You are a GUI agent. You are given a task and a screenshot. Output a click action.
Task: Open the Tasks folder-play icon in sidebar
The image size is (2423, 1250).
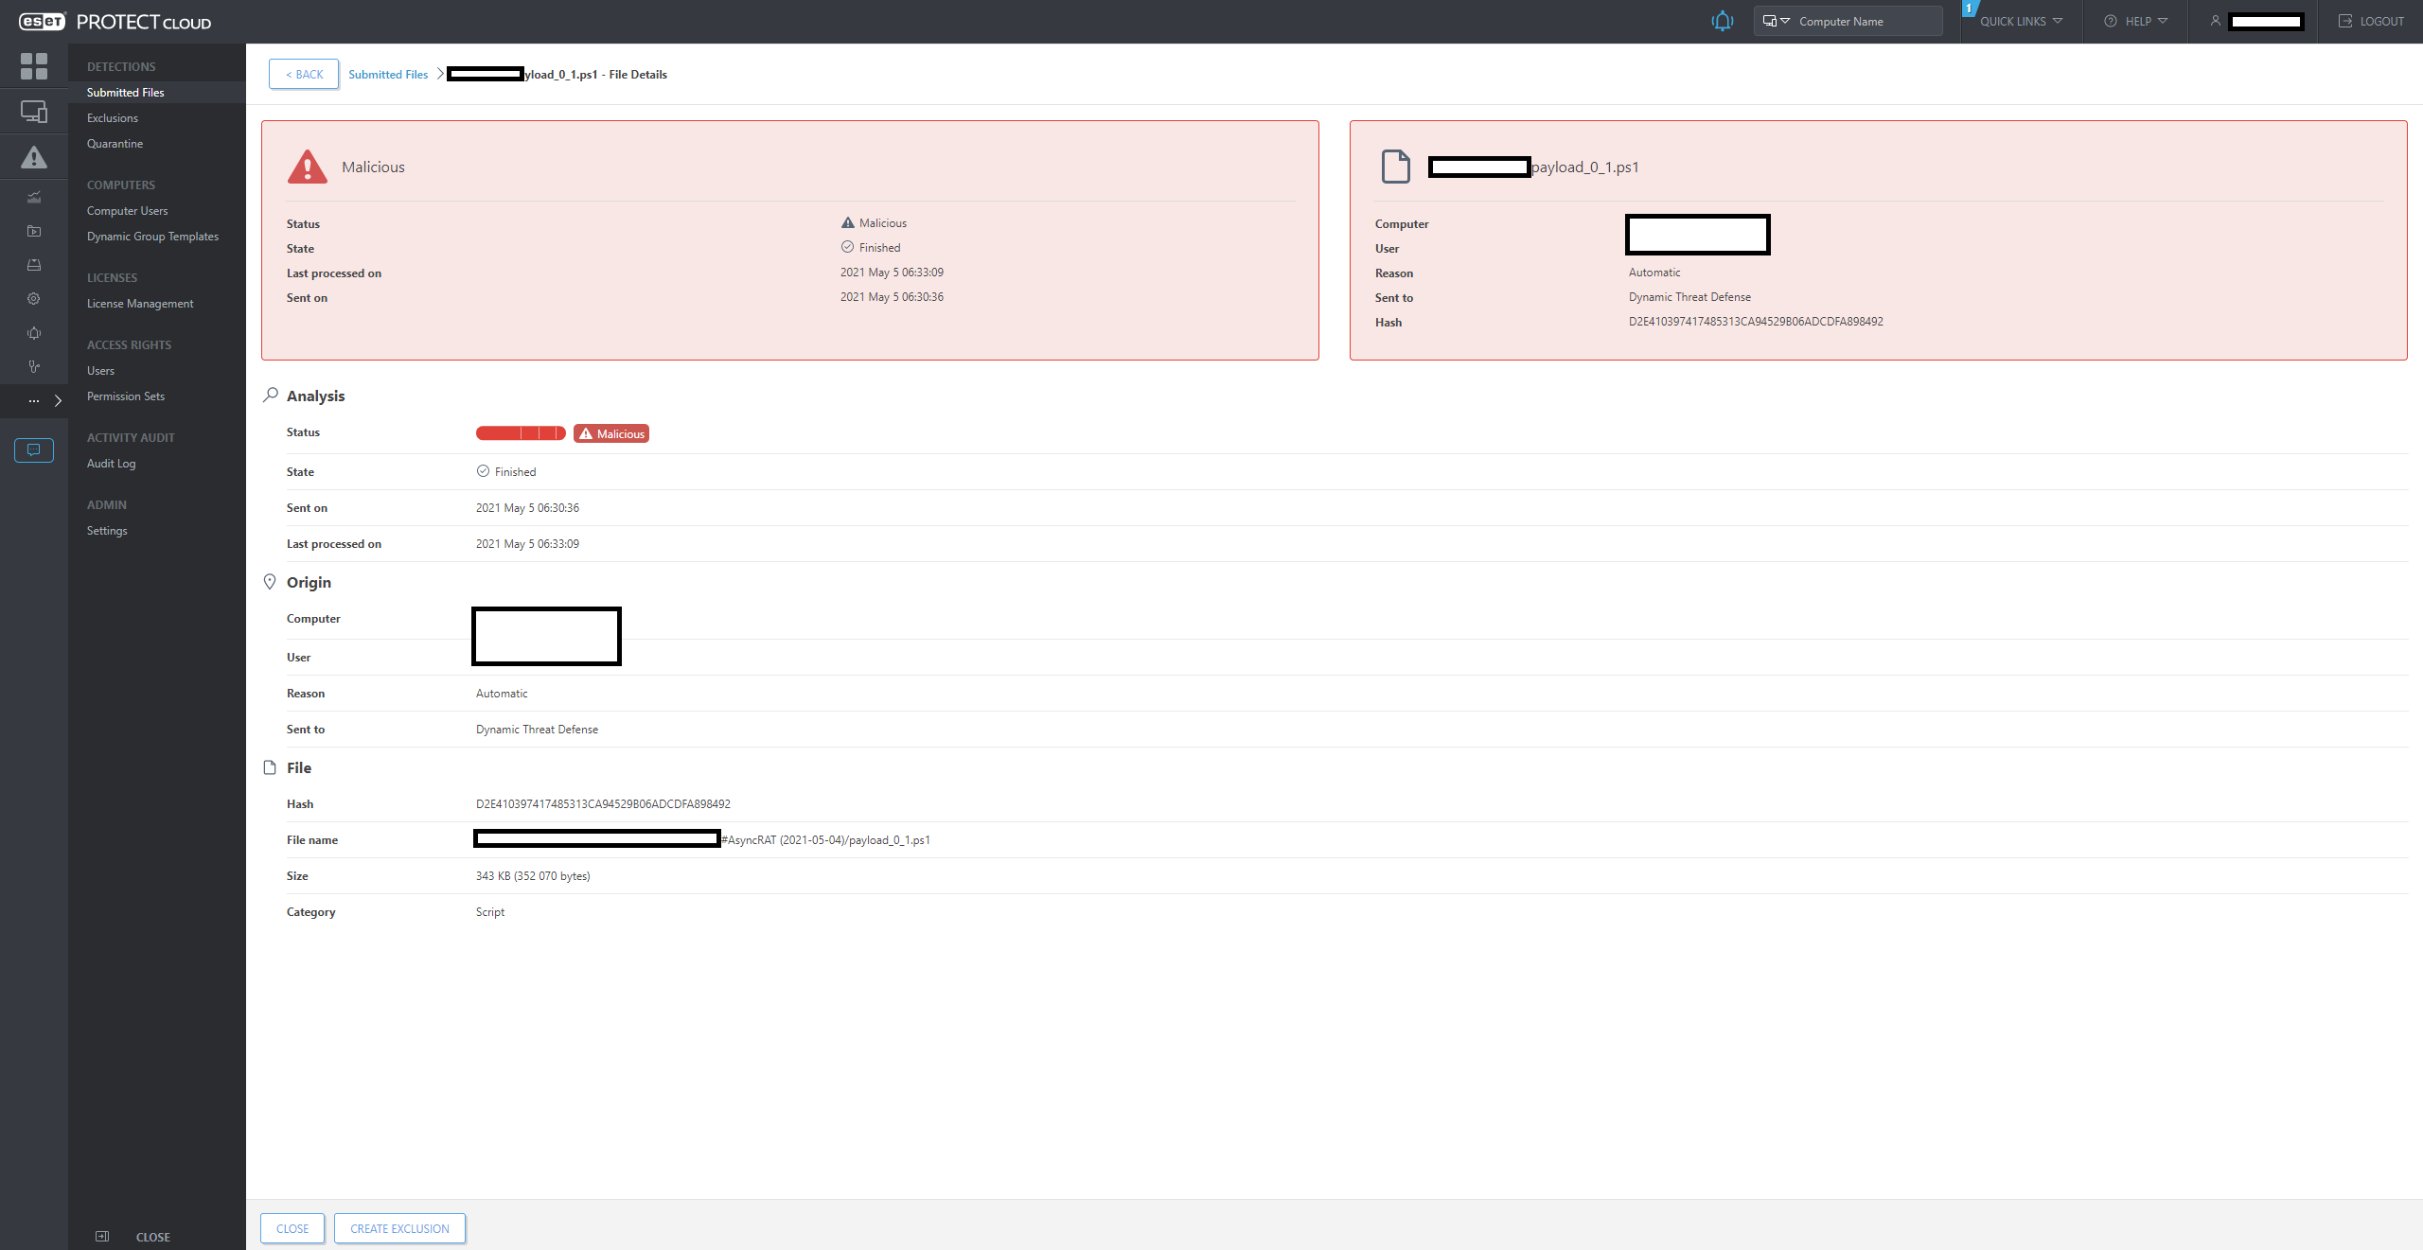33,231
